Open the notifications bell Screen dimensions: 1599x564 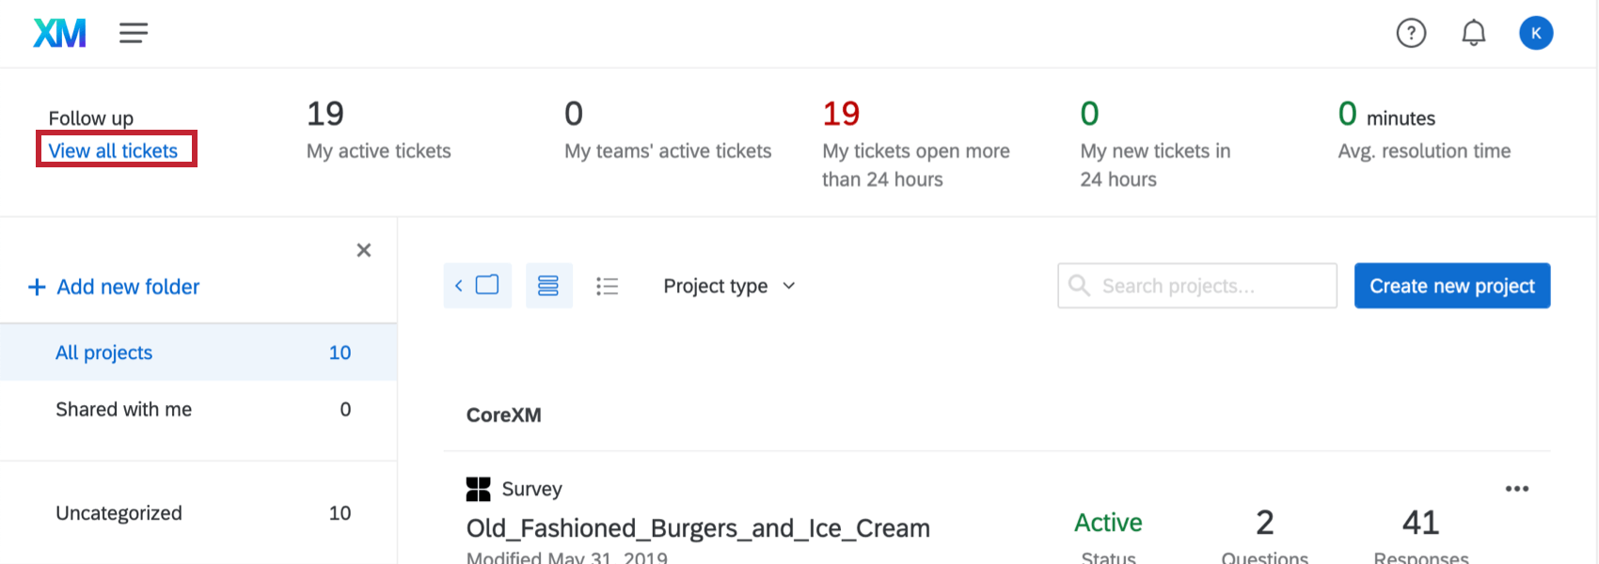(1473, 34)
